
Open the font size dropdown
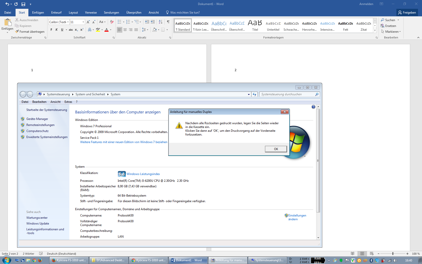tap(83, 22)
